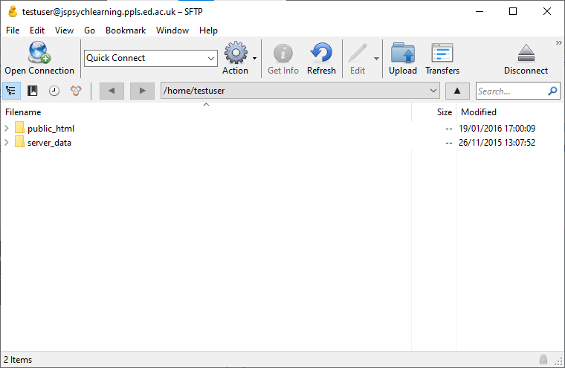
Task: Go up to the parent directory
Action: pyautogui.click(x=457, y=91)
